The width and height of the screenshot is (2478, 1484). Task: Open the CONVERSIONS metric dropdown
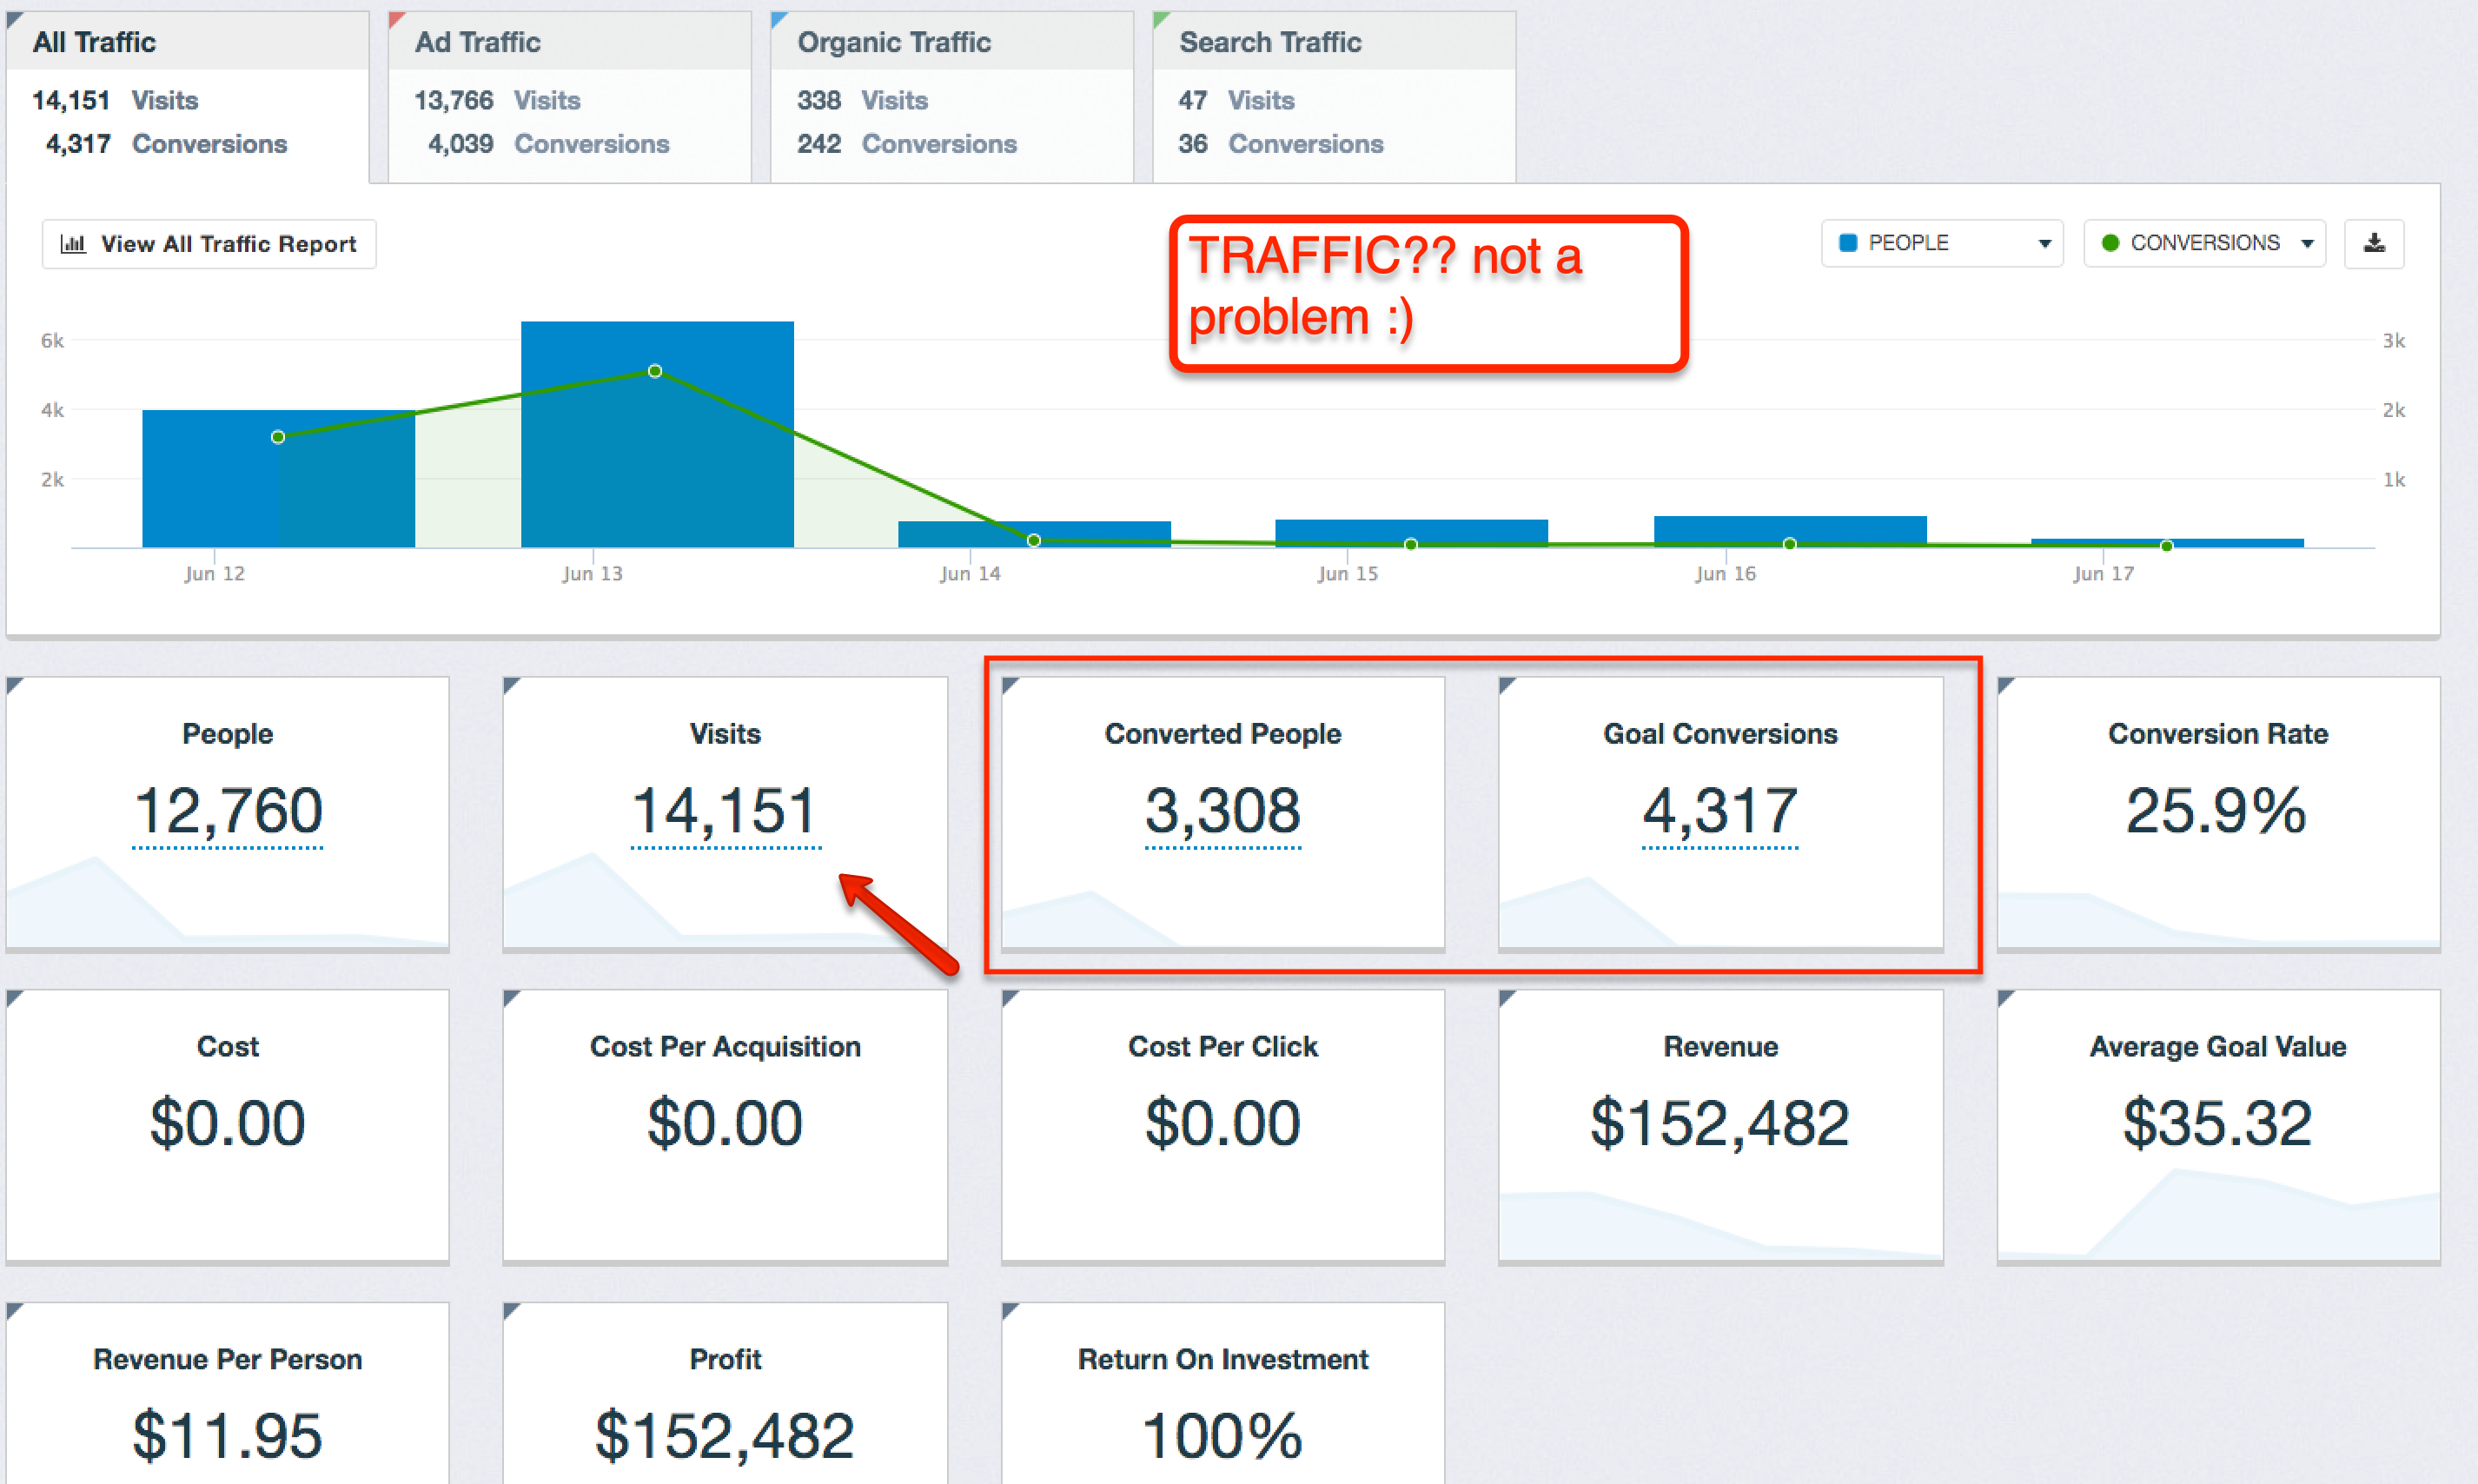click(2204, 243)
